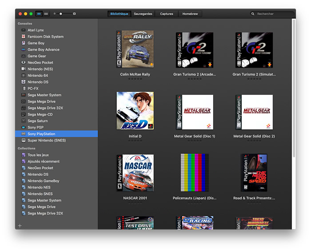The width and height of the screenshot is (311, 251).
Task: Switch to grid view mode
Action: click(x=39, y=14)
